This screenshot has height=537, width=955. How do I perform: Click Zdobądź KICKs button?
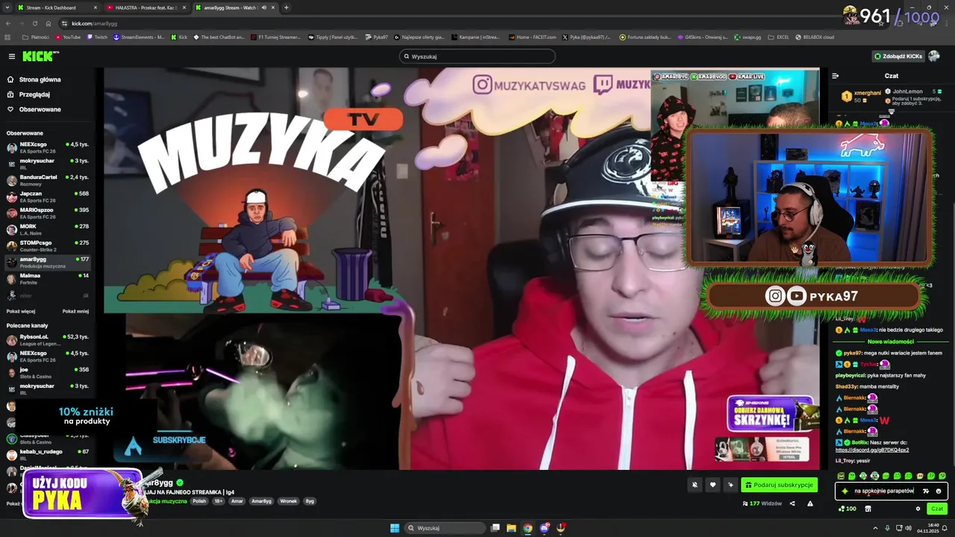tap(899, 56)
